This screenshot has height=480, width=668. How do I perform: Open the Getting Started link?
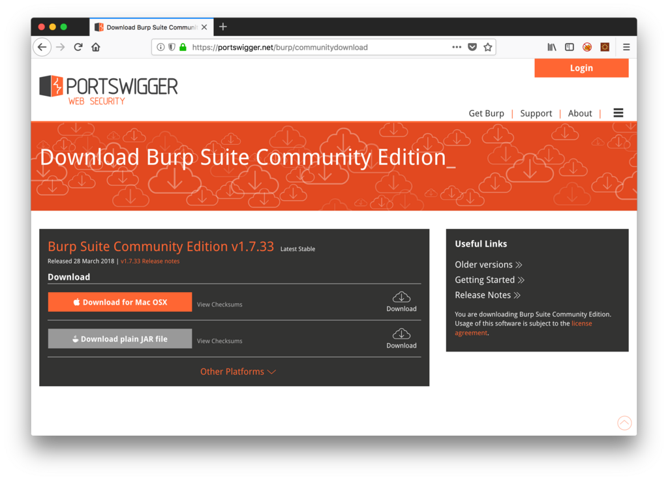tap(489, 280)
